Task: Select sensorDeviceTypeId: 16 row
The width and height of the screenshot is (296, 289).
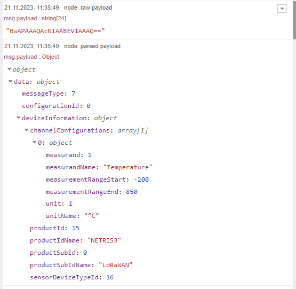Action: pos(72,277)
